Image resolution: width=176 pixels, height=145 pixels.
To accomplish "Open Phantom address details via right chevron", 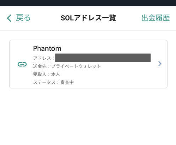I will tap(160, 64).
